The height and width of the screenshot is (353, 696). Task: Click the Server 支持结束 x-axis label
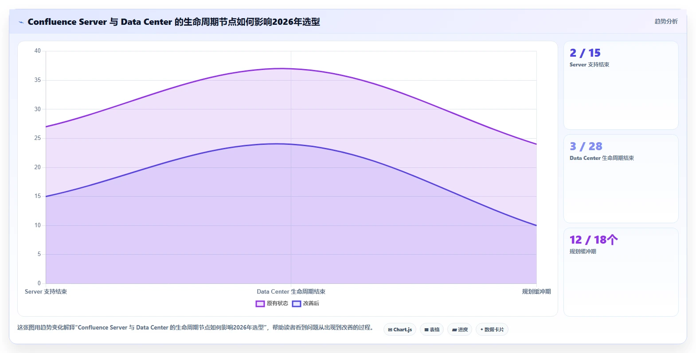pos(46,291)
